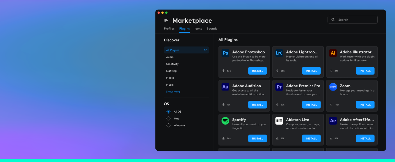The width and height of the screenshot is (395, 162).
Task: Filter by Lighting category in Discover
Action: (171, 71)
